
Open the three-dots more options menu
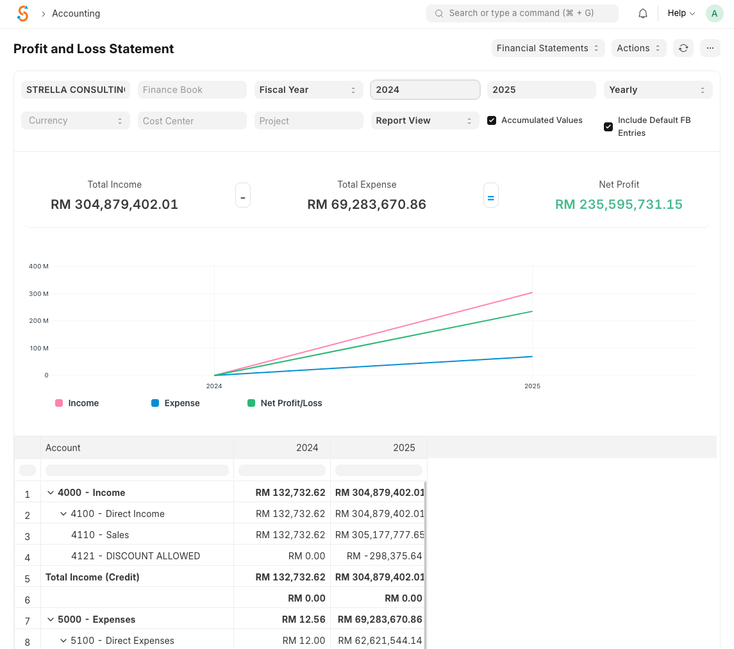coord(710,48)
